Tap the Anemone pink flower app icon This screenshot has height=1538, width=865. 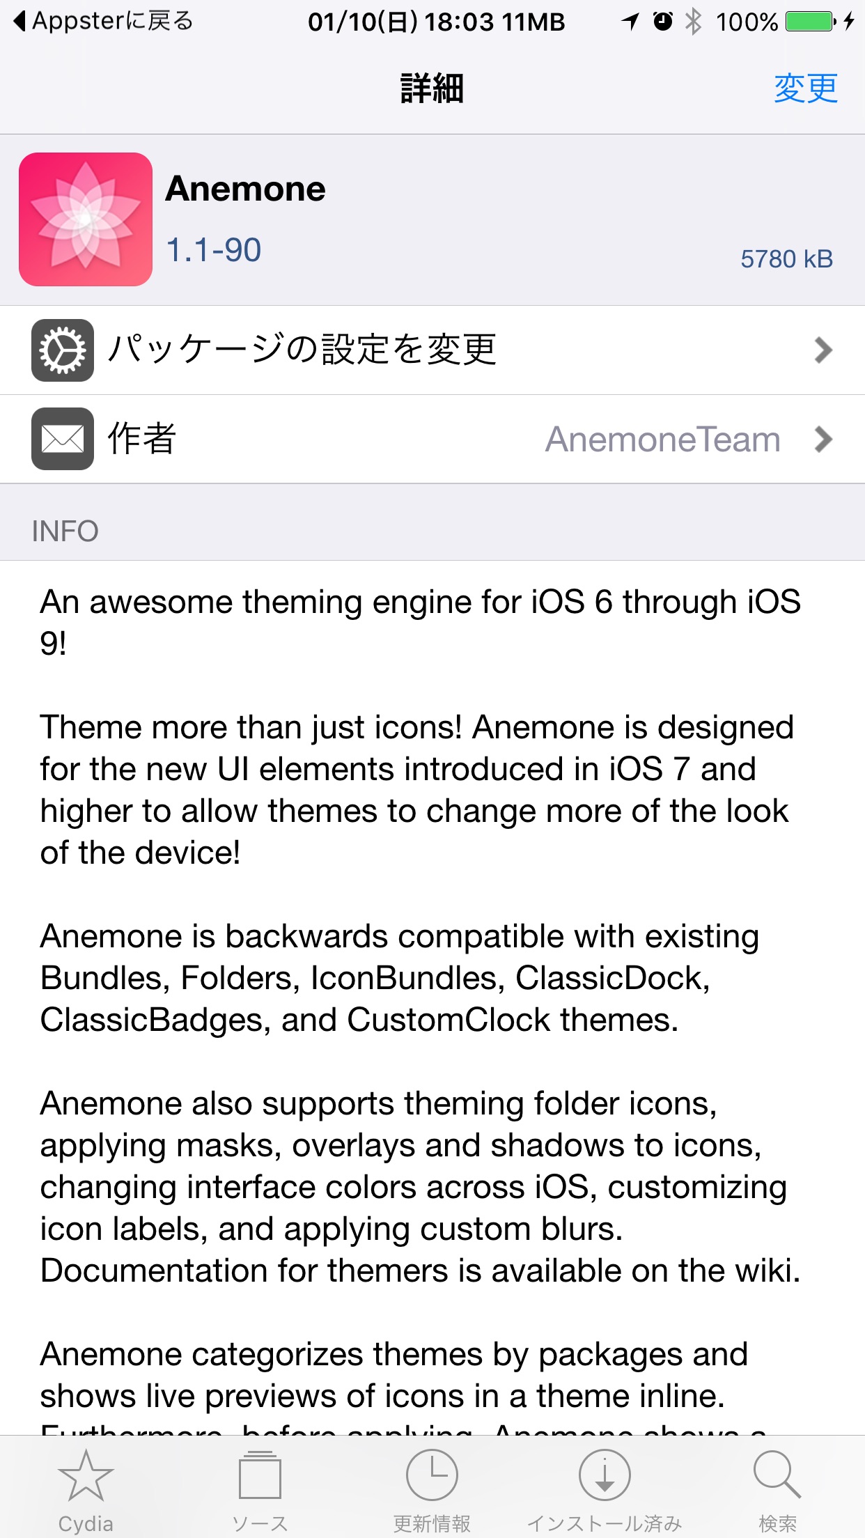pos(86,219)
